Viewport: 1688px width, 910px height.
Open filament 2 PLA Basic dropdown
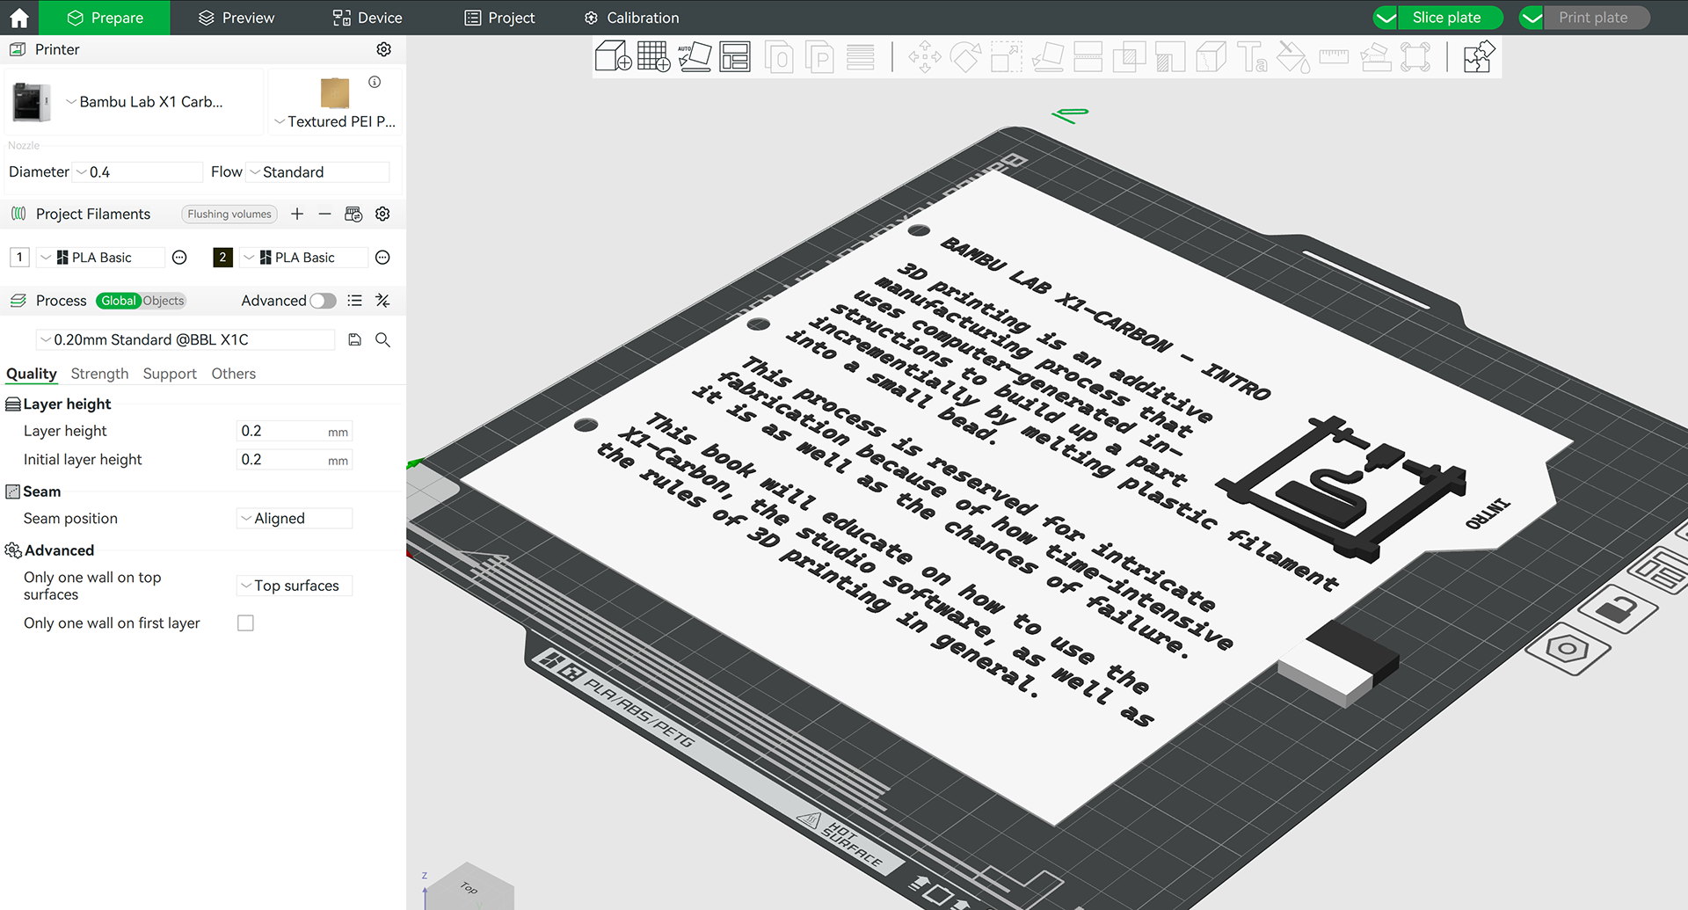click(305, 258)
